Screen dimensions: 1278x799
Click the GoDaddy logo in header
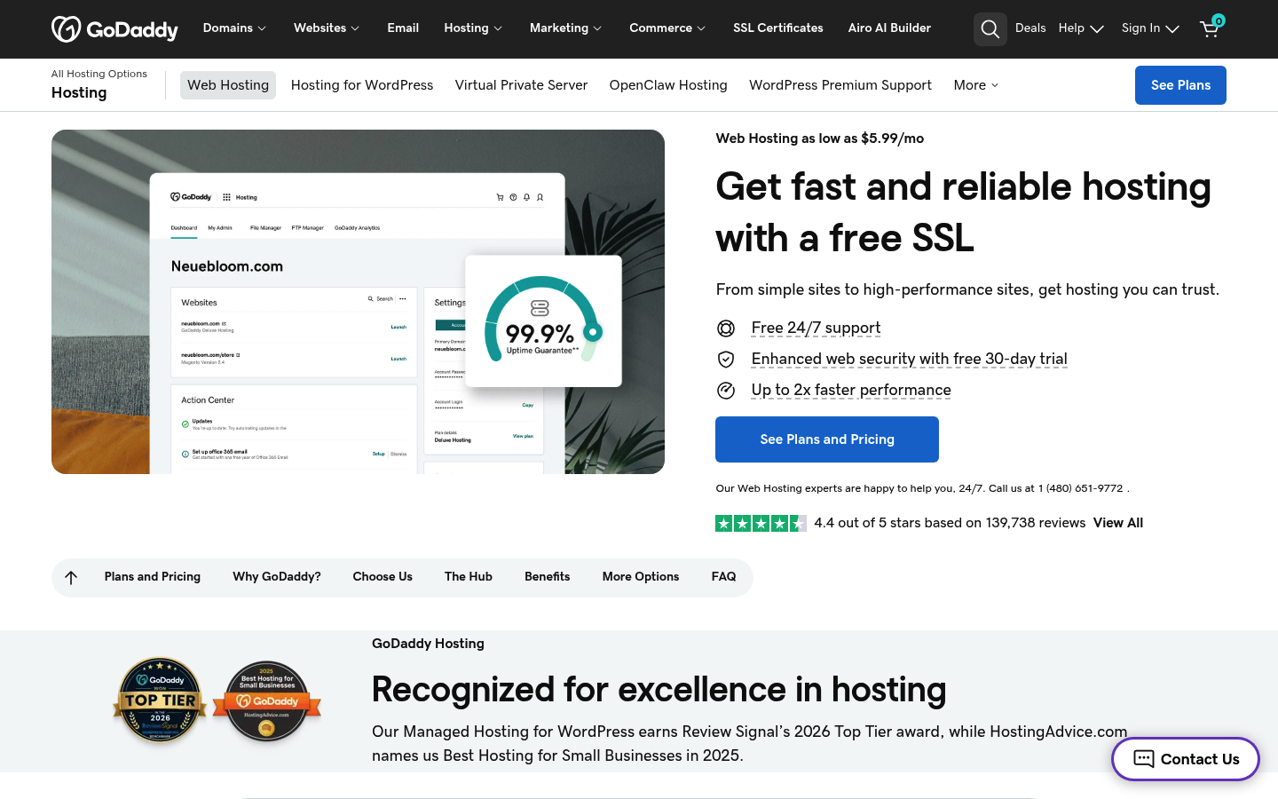tap(114, 28)
